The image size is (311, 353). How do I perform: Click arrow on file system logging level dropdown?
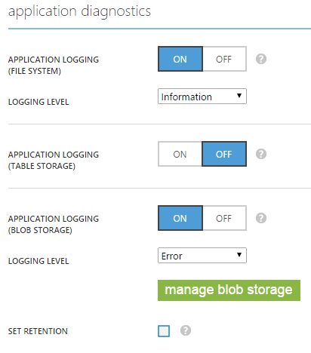click(239, 96)
